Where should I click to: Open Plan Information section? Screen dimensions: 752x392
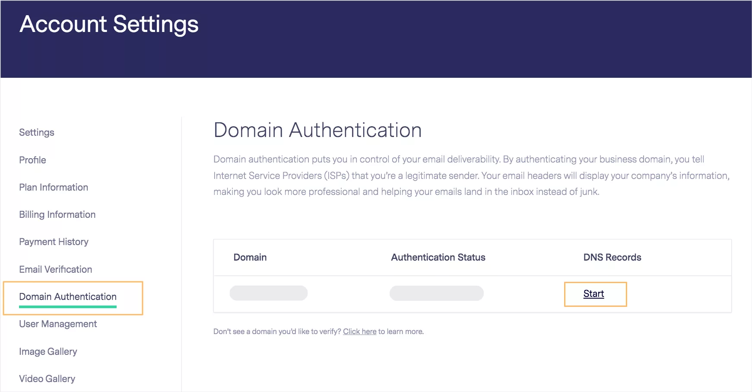click(54, 187)
